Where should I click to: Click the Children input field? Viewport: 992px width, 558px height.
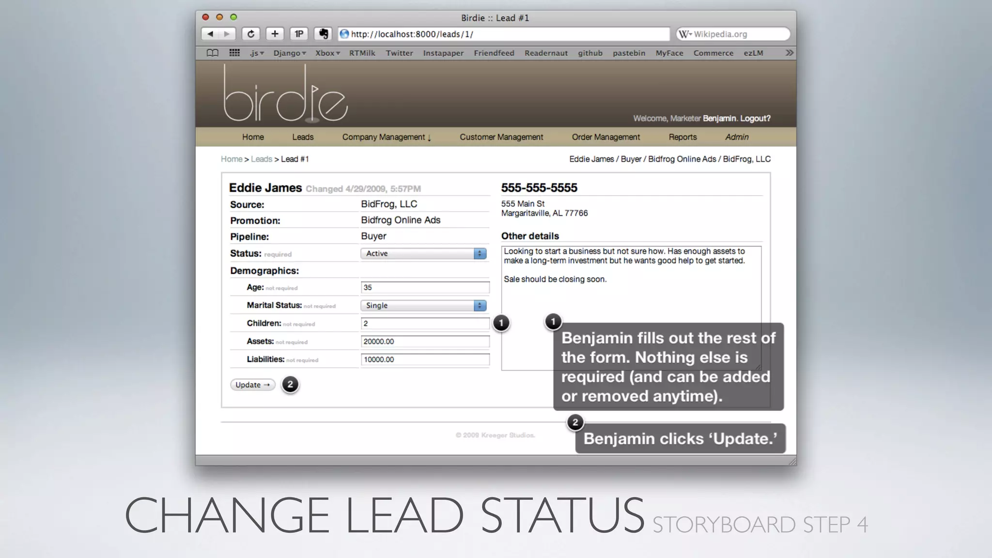(x=425, y=324)
